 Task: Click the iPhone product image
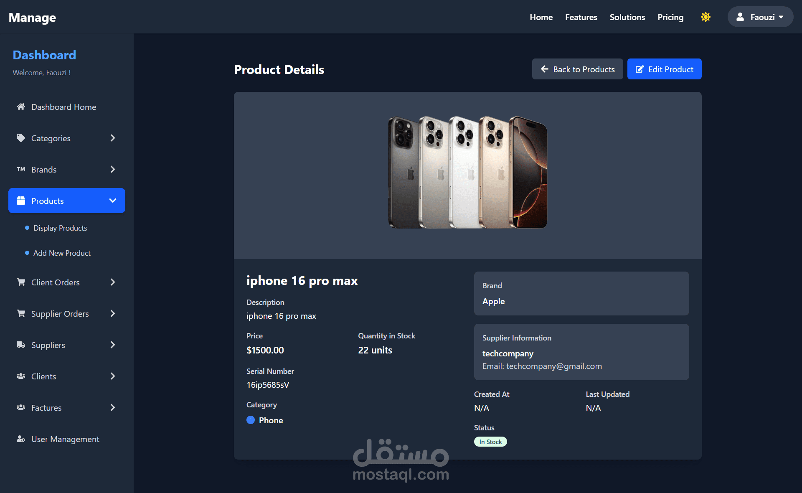tap(467, 172)
